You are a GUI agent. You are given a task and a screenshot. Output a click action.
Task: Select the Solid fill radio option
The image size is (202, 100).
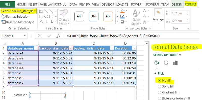160,86
